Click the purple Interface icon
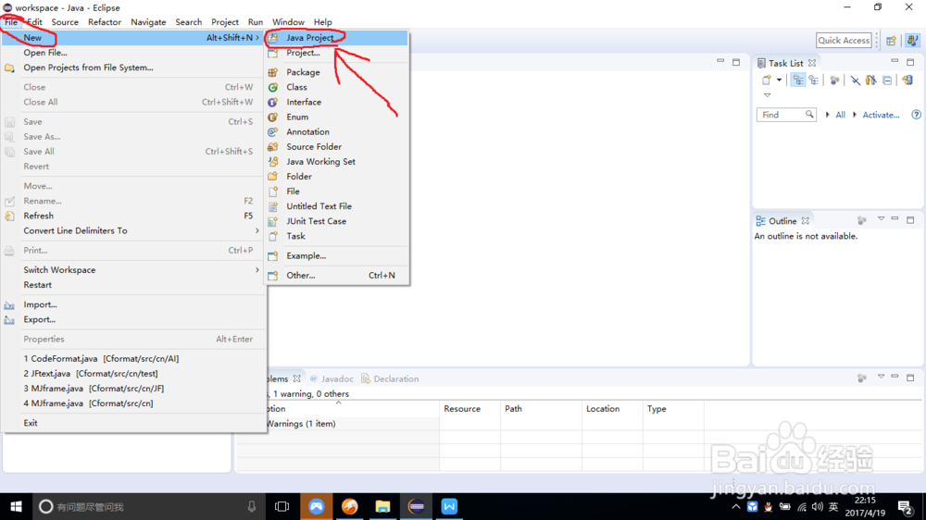The height and width of the screenshot is (520, 926). coord(273,102)
